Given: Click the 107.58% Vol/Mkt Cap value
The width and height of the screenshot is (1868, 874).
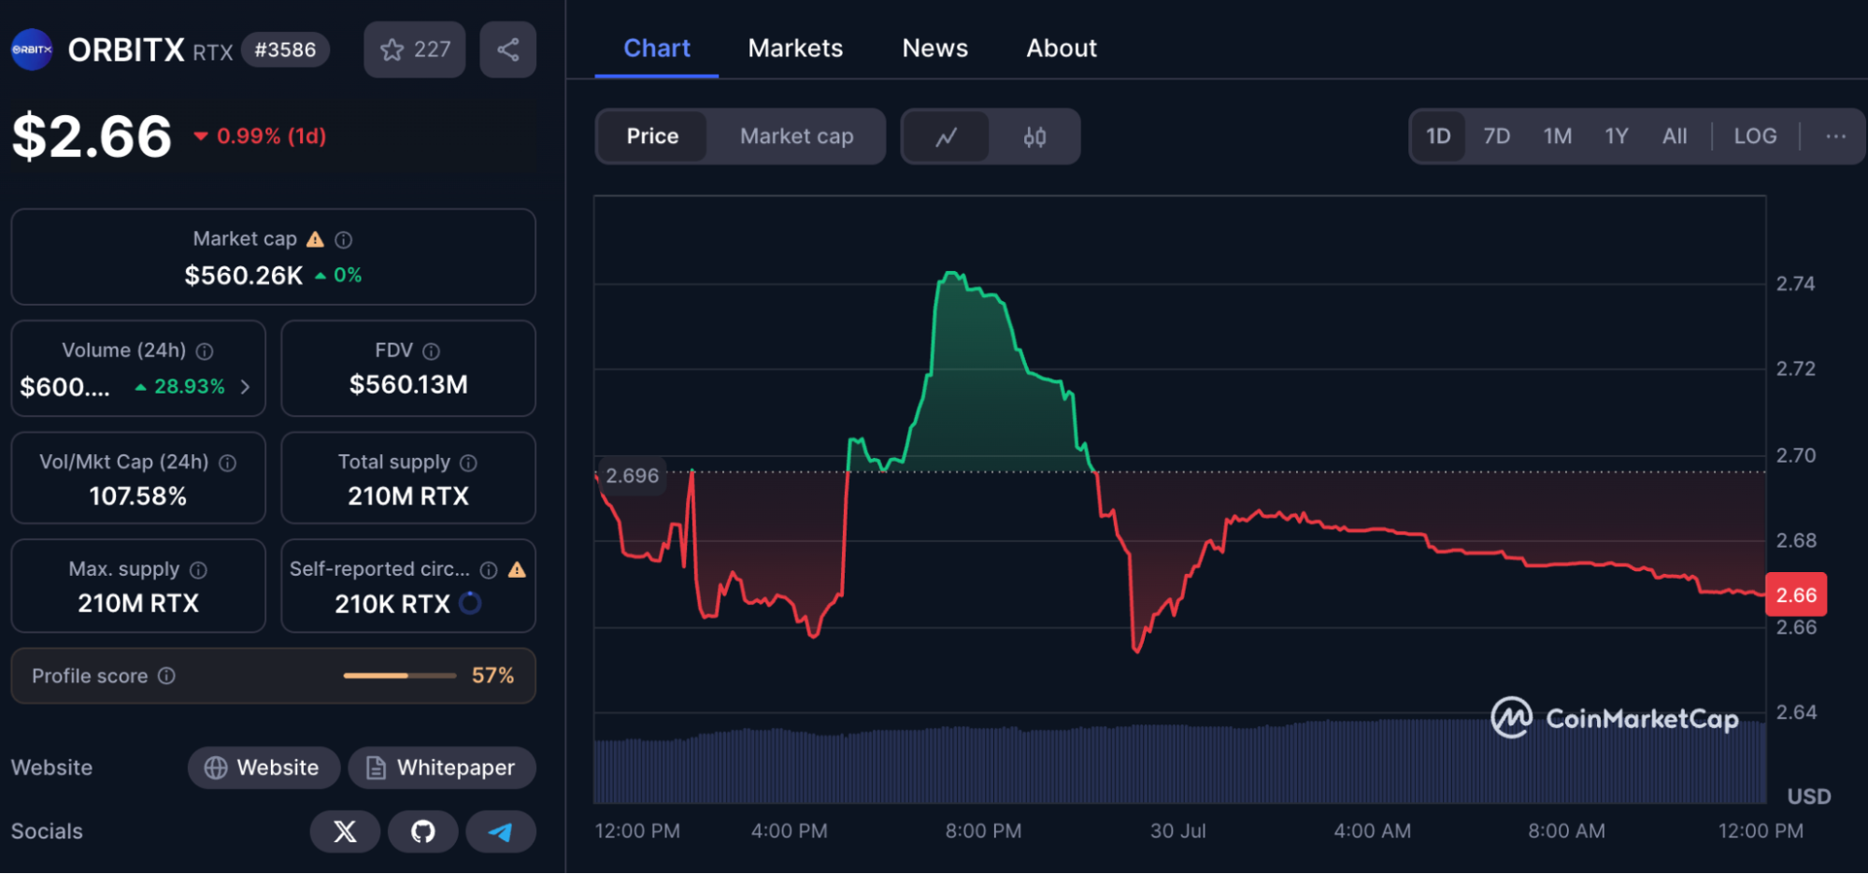Looking at the screenshot, I should (x=138, y=496).
